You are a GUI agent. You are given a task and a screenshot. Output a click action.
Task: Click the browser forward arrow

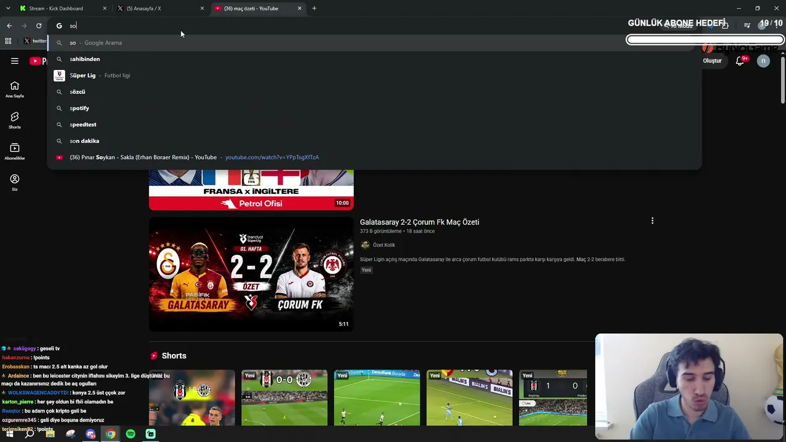coord(24,26)
